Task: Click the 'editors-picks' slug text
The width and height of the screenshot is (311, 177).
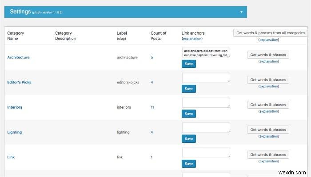Action: pyautogui.click(x=128, y=82)
